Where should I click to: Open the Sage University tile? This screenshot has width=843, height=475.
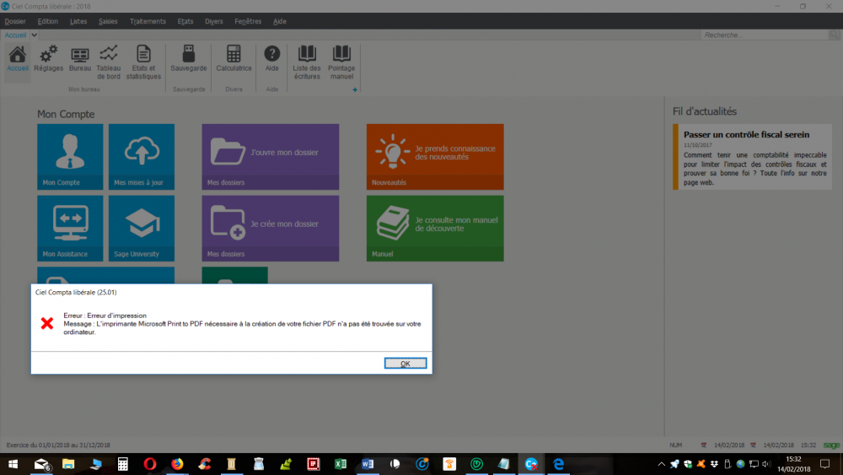pos(142,228)
